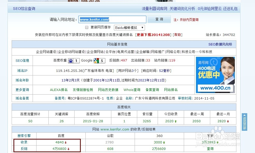Click the website address input field
Screen dimensions: 255x153
112,19
